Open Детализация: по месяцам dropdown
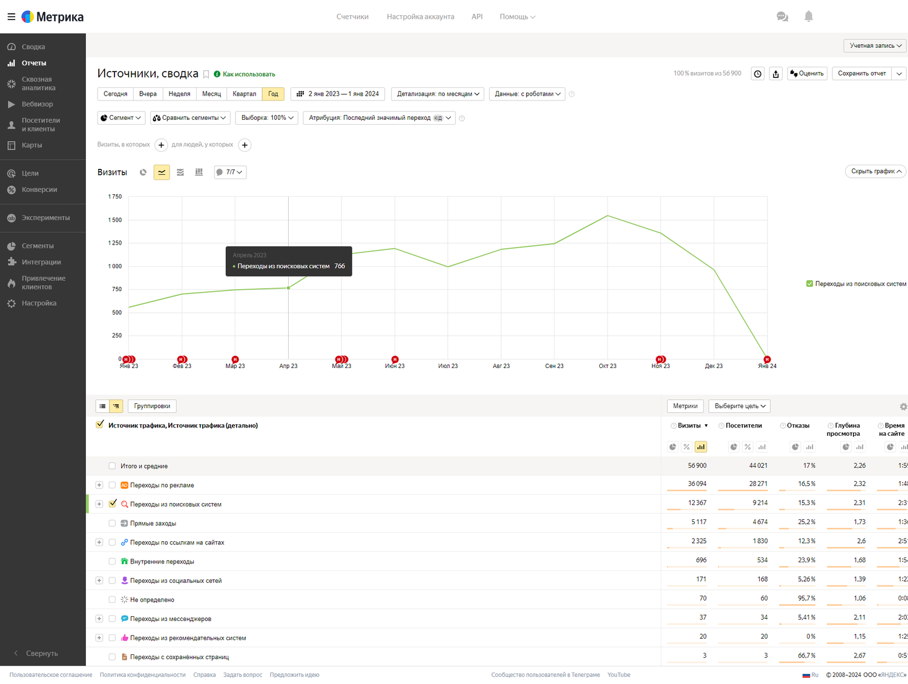Image resolution: width=908 pixels, height=684 pixels. 438,94
